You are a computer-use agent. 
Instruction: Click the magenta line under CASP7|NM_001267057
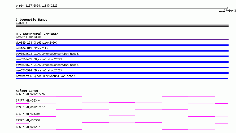pos(122,109)
